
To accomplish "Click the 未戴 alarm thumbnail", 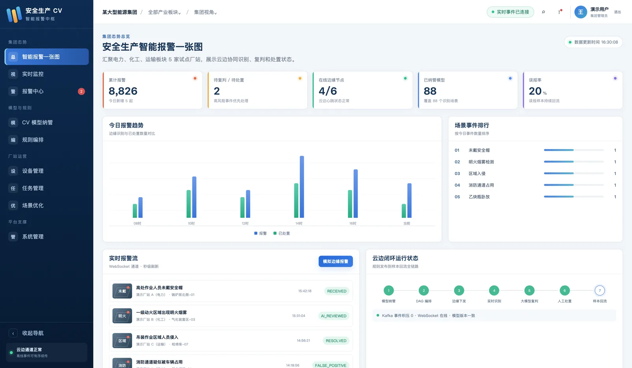I will (122, 291).
